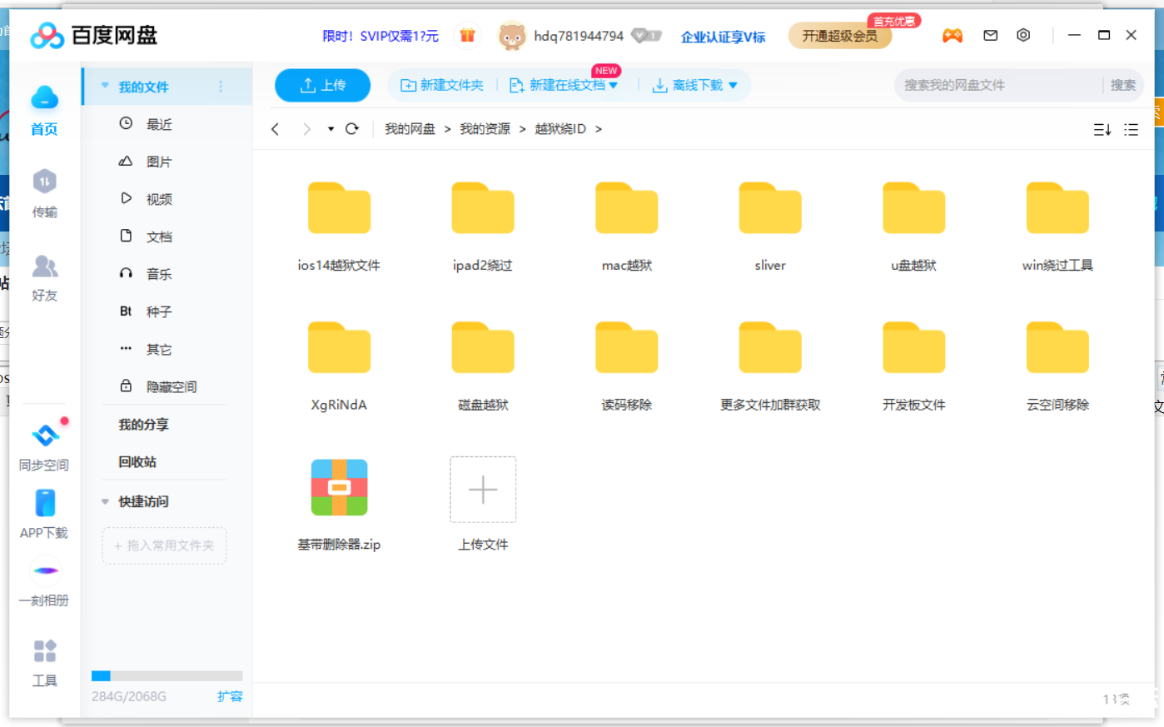Open the 云空间移除 folder

pyautogui.click(x=1057, y=348)
